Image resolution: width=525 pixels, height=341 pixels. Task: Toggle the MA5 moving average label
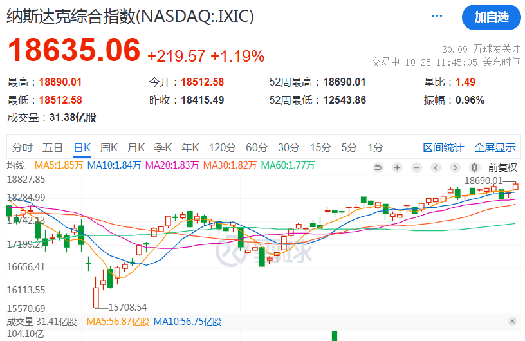coord(59,165)
